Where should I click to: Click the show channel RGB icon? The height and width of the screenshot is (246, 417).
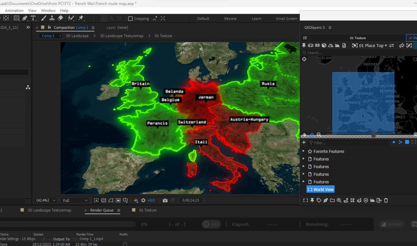pos(136,200)
